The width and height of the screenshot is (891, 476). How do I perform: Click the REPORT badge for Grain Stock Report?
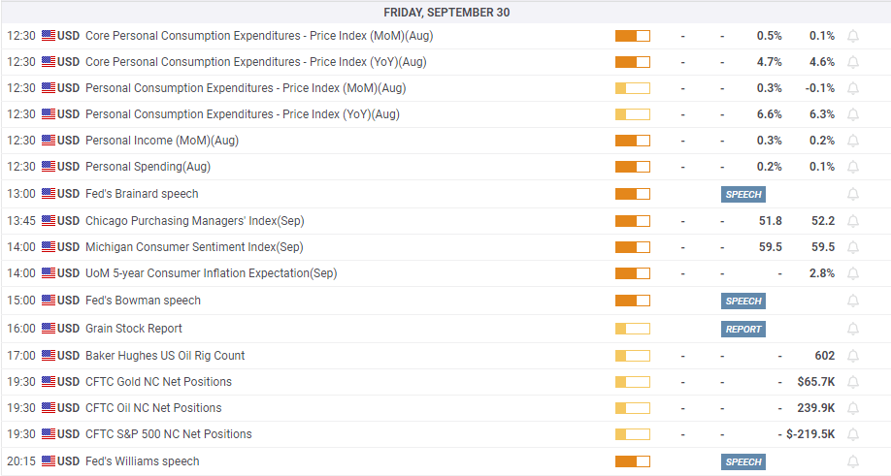click(743, 329)
